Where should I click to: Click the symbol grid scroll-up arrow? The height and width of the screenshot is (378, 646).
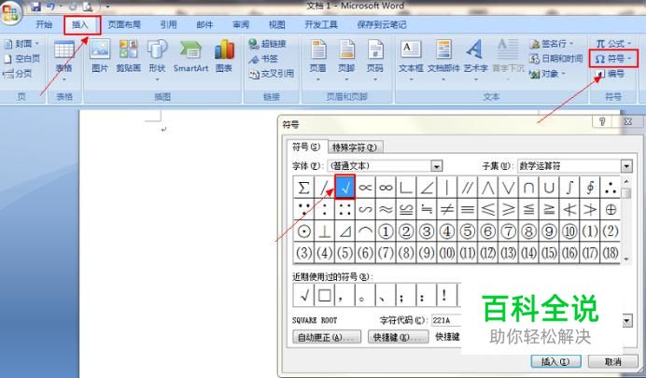tap(626, 182)
